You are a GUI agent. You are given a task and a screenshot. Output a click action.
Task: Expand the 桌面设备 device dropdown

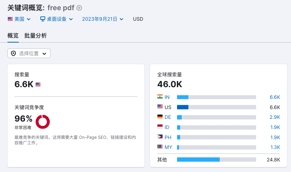57,19
